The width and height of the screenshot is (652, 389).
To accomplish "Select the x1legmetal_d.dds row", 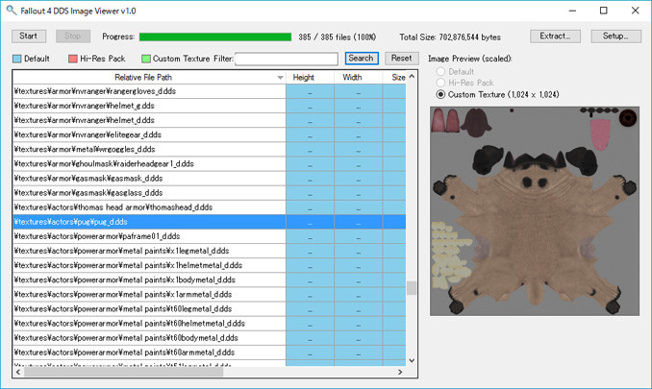I will point(209,251).
